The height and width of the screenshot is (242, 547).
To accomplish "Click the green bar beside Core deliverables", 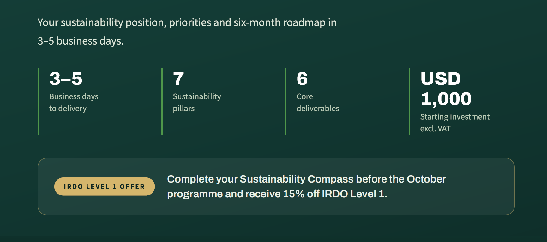I will pos(286,102).
